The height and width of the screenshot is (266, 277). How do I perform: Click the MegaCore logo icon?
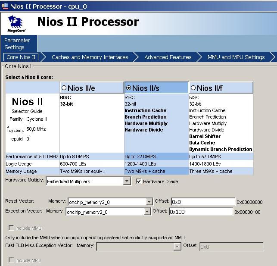(x=16, y=24)
